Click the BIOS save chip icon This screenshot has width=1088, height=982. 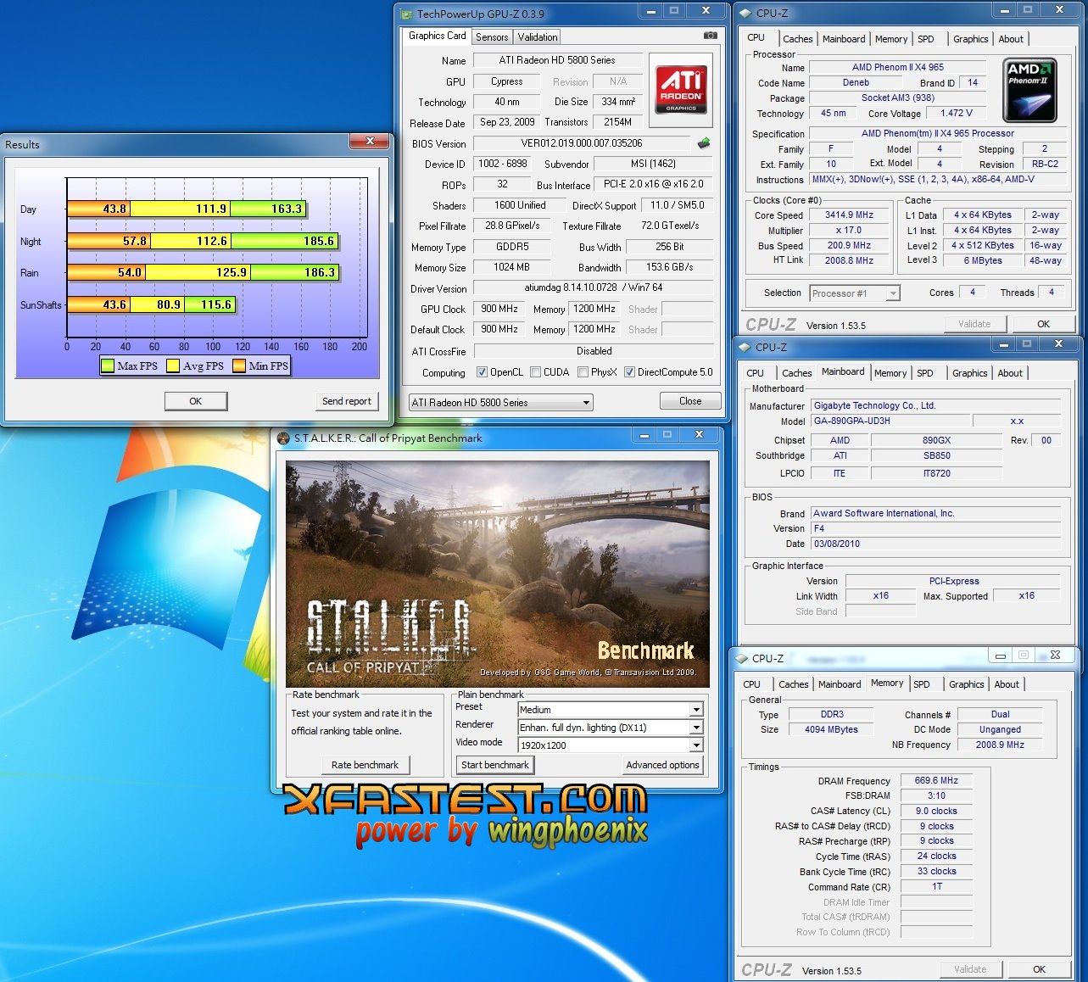tap(703, 143)
